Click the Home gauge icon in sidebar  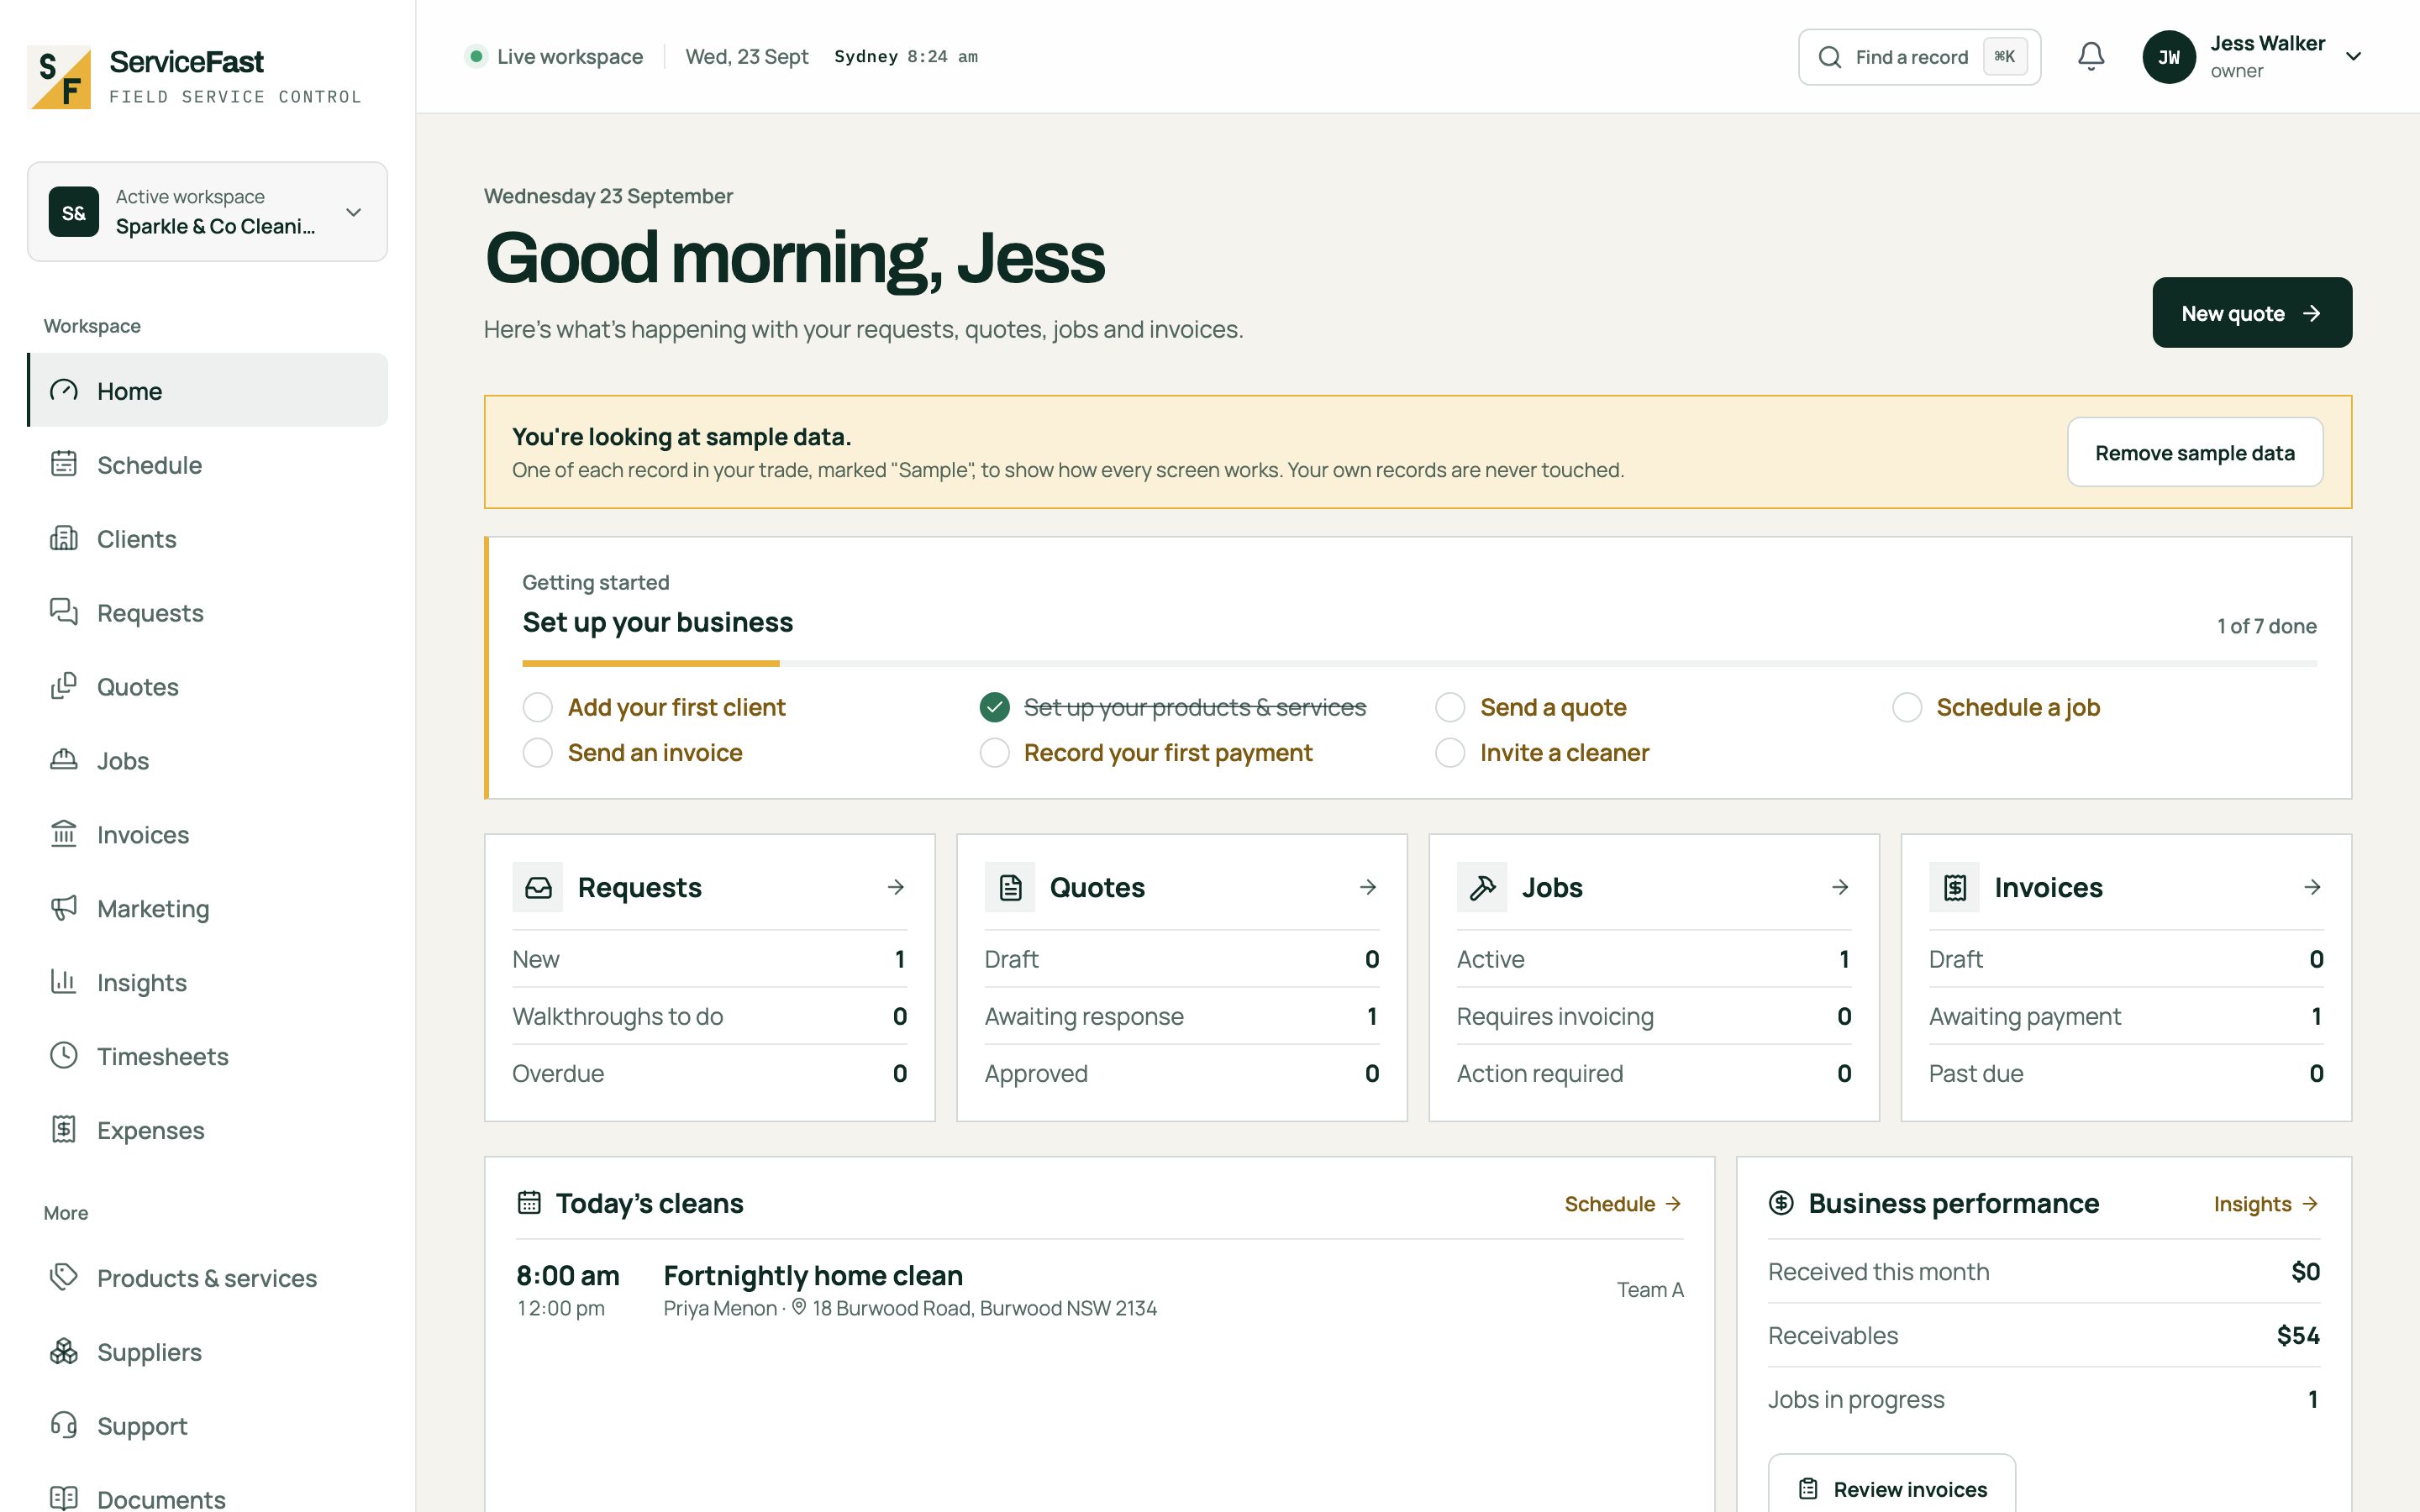coord(64,390)
